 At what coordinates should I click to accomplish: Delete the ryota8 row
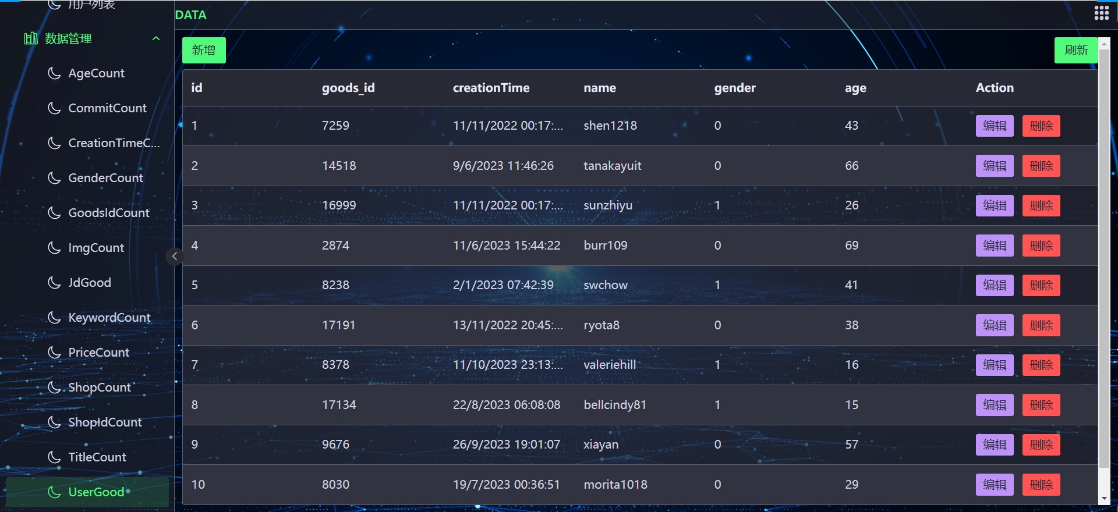[1041, 325]
